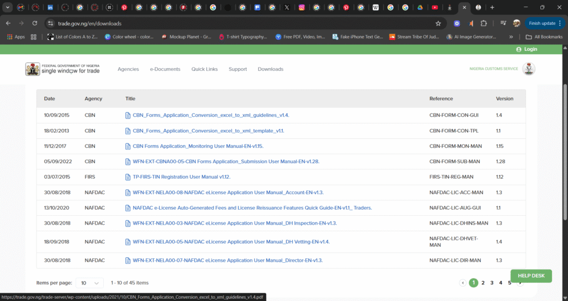Click the Nigeria Customs Service crest icon
The width and height of the screenshot is (568, 301).
[528, 69]
